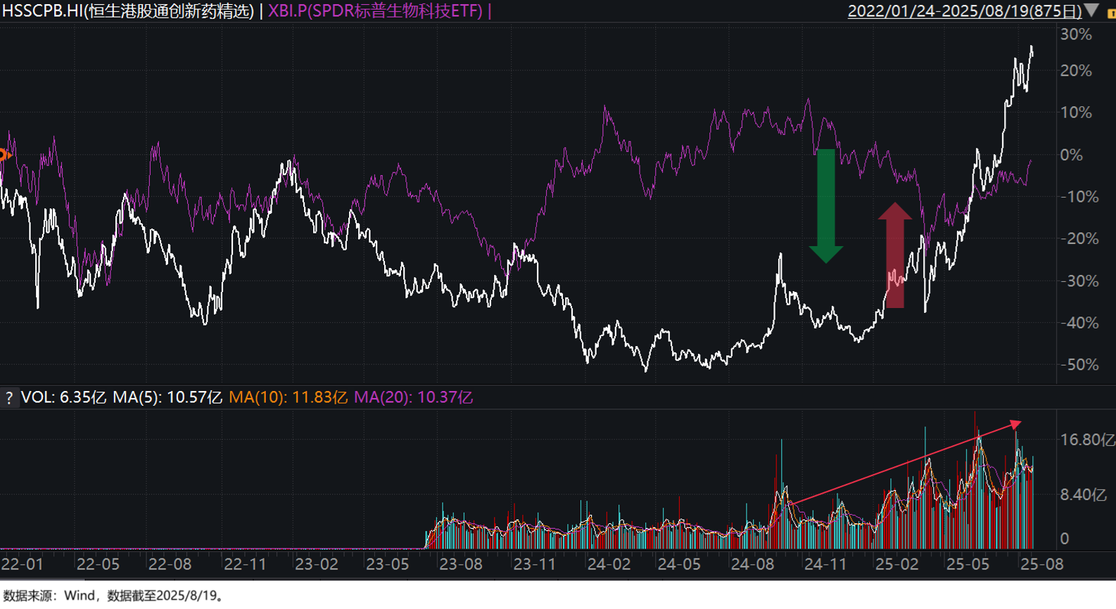The height and width of the screenshot is (609, 1116).
Task: Click the 16.80亿 volume axis label
Action: point(1088,440)
